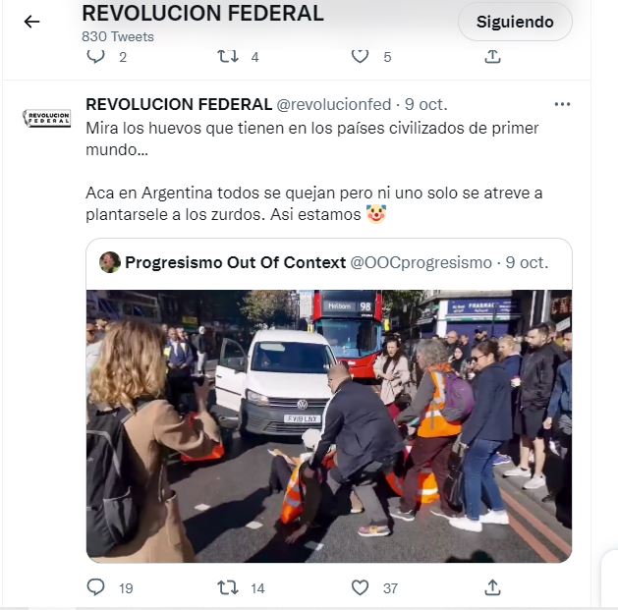Open the @OOCprogresismo handle link
The width and height of the screenshot is (618, 610).
click(x=421, y=263)
